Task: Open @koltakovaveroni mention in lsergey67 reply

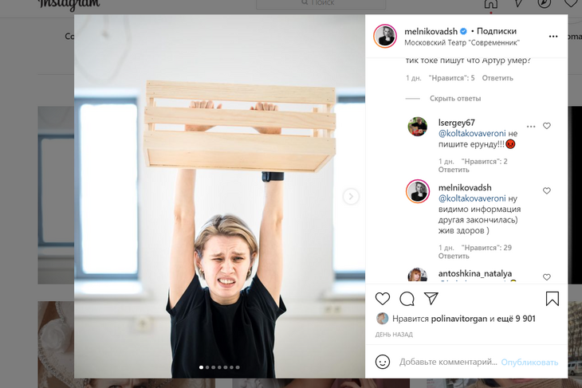Action: pos(472,133)
